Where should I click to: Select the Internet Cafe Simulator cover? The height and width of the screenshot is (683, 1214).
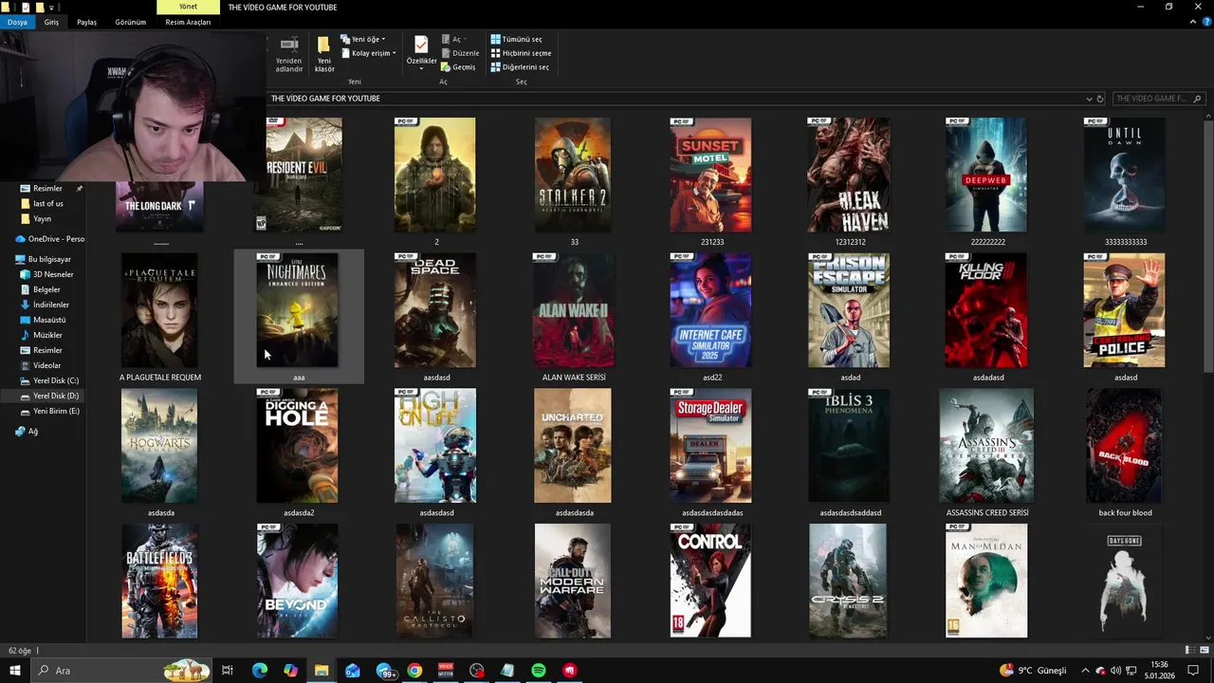pyautogui.click(x=710, y=310)
